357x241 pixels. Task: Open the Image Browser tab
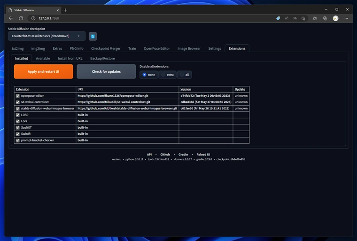click(x=189, y=48)
